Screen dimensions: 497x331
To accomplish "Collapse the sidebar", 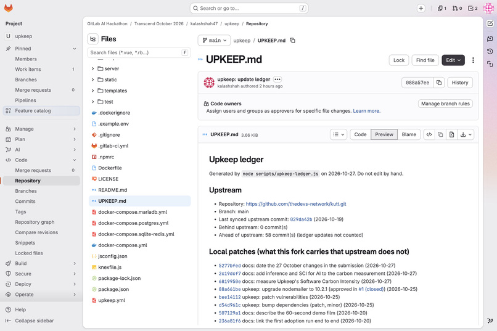I will click(x=41, y=321).
